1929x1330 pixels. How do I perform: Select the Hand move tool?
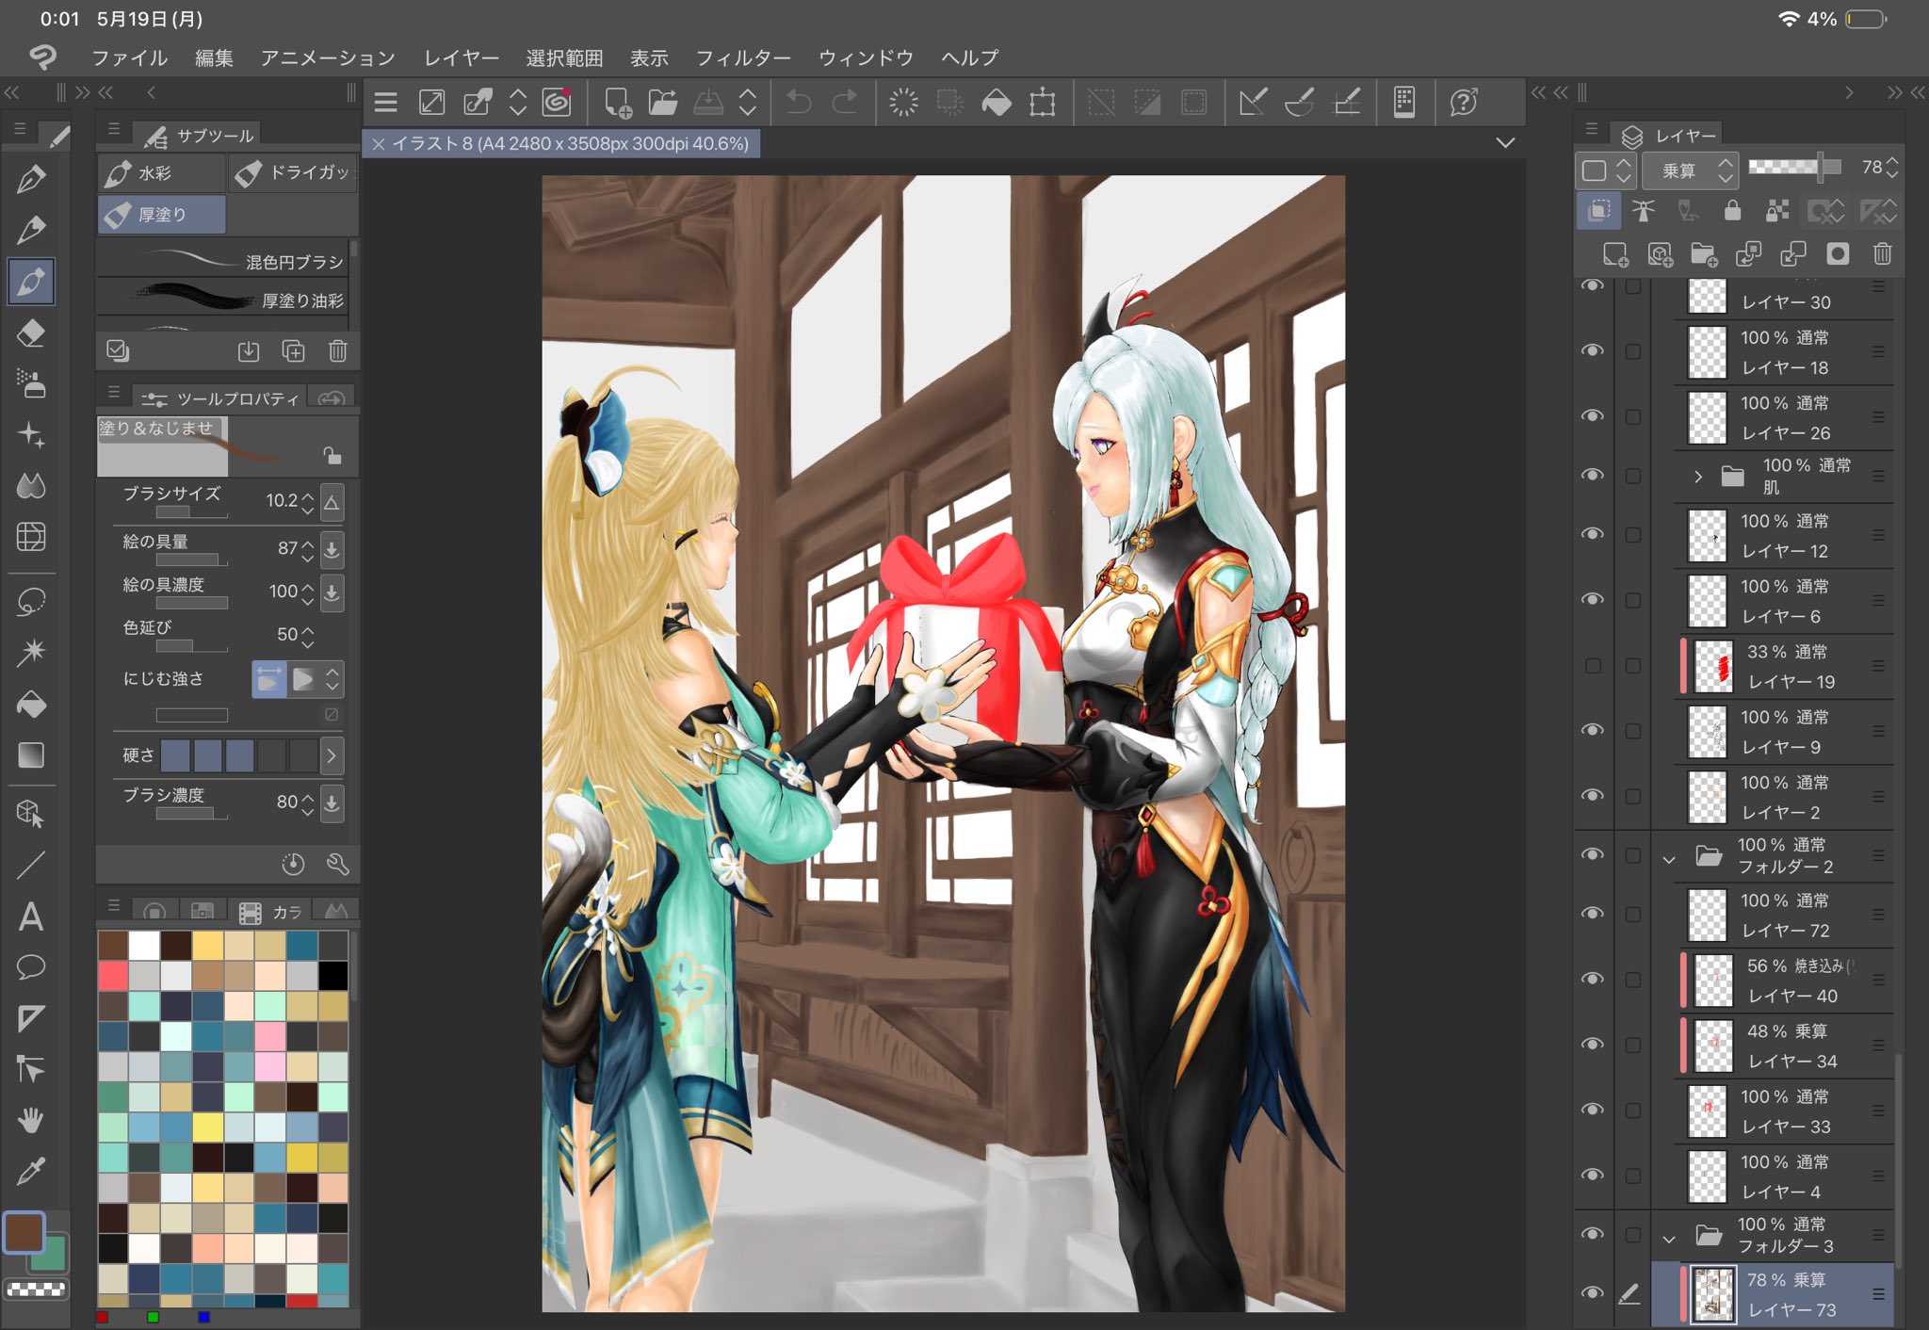point(31,1120)
